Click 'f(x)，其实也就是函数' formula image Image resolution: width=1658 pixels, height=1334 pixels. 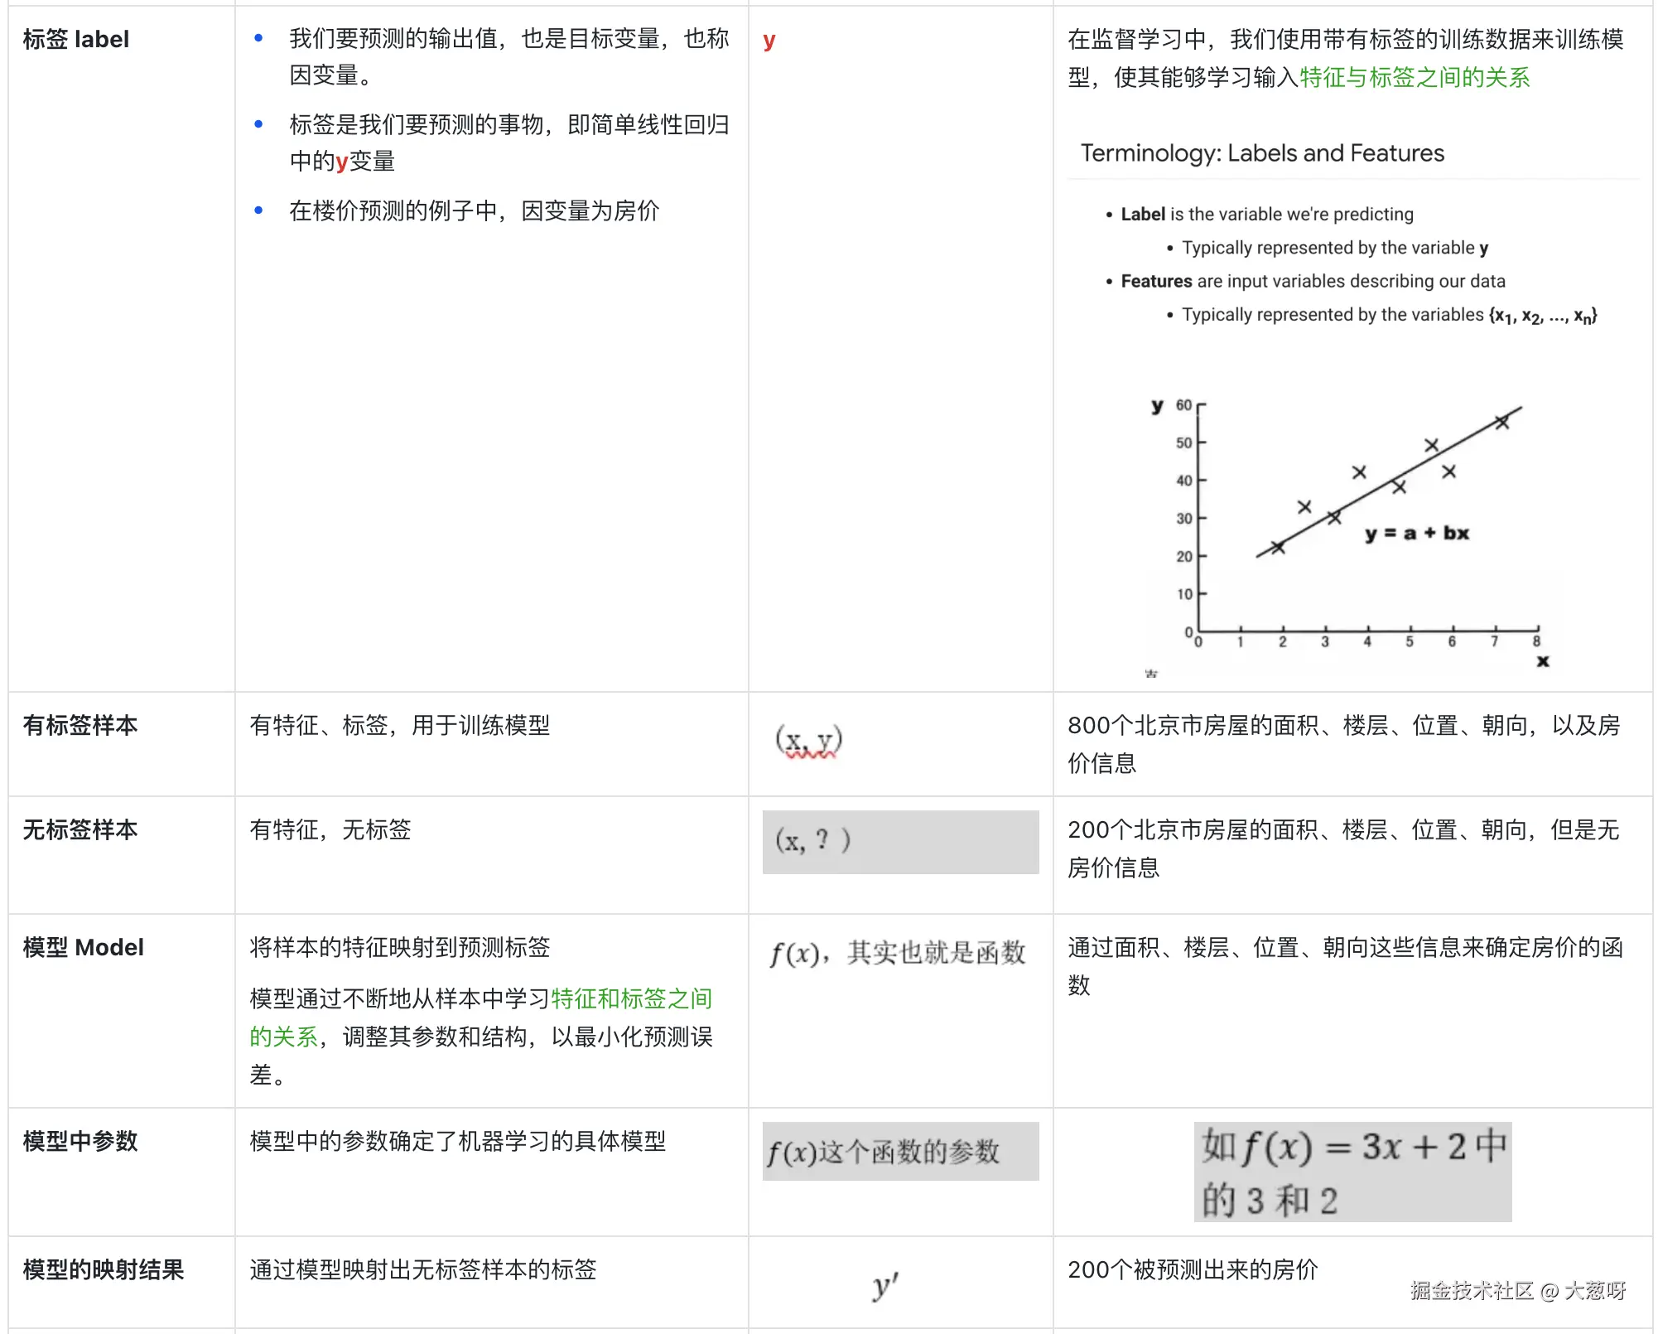[898, 953]
